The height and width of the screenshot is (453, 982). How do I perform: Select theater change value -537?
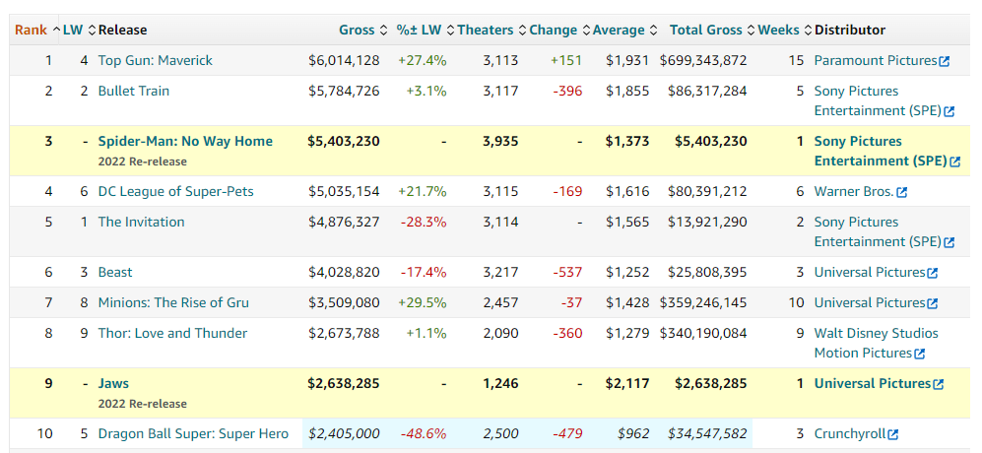click(x=567, y=273)
